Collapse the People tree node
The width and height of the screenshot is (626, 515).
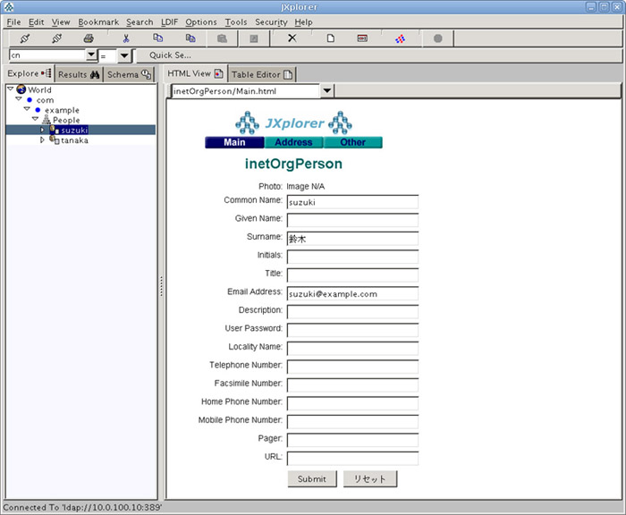(x=35, y=119)
